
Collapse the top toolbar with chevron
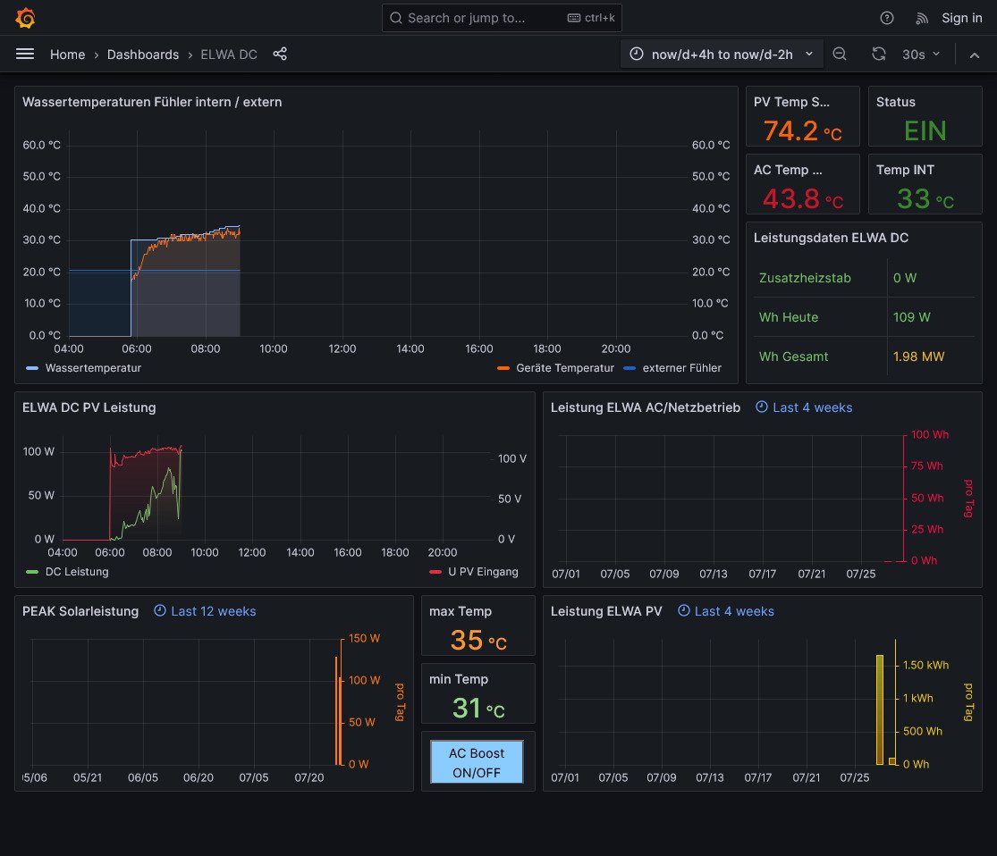pos(975,55)
